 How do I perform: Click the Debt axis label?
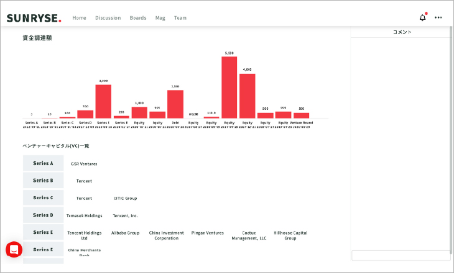pyautogui.click(x=175, y=123)
